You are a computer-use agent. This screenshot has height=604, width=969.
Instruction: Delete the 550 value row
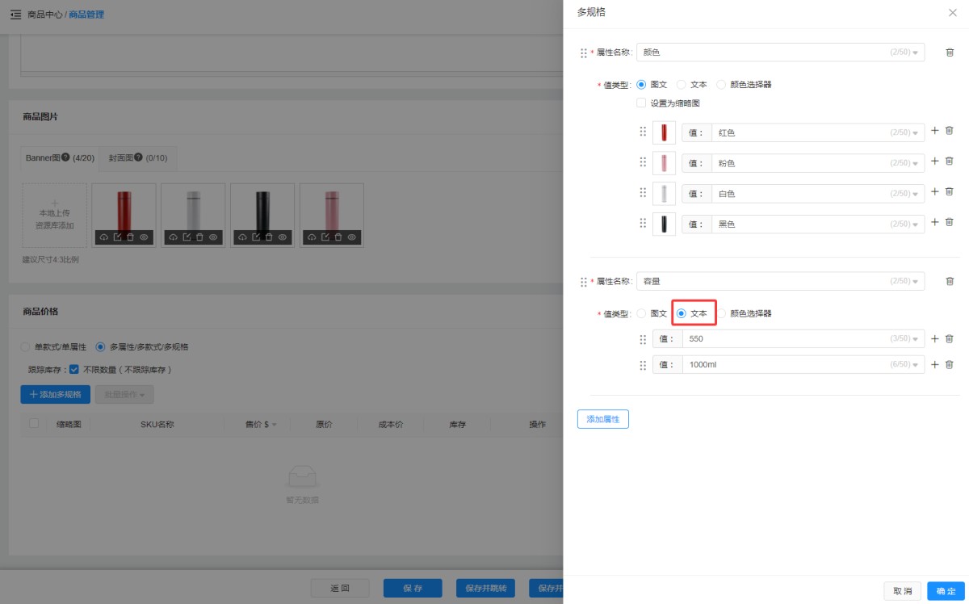950,339
